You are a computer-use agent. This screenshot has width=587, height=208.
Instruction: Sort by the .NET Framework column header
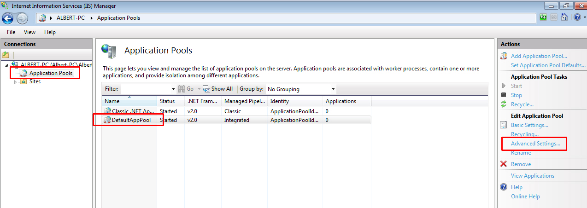[203, 101]
